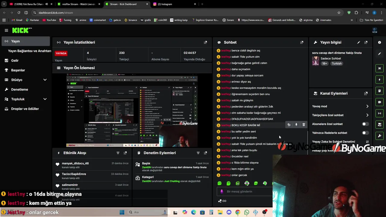This screenshot has width=386, height=217.
Task: Click the Yayın Ön İzlemesi video preview
Action: click(x=132, y=110)
